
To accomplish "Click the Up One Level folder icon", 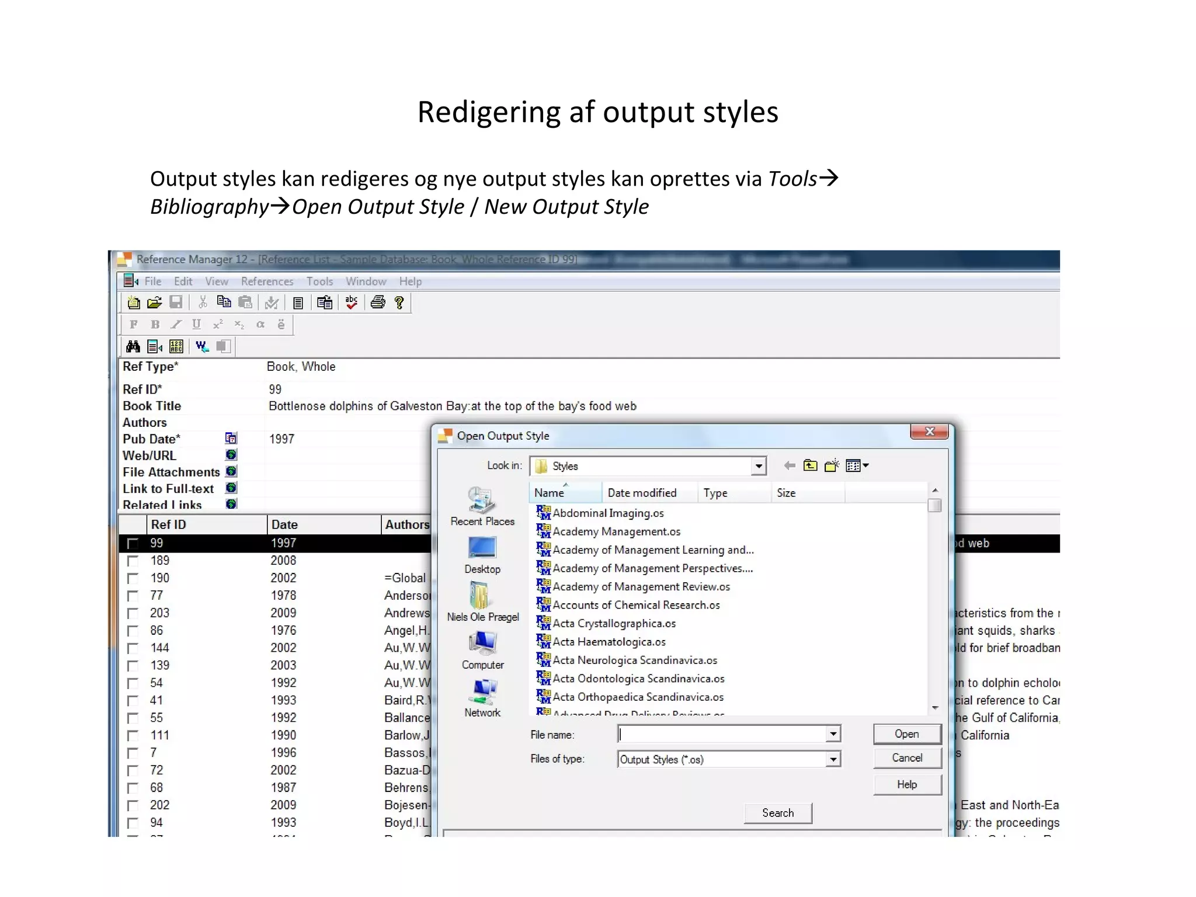I will [810, 465].
